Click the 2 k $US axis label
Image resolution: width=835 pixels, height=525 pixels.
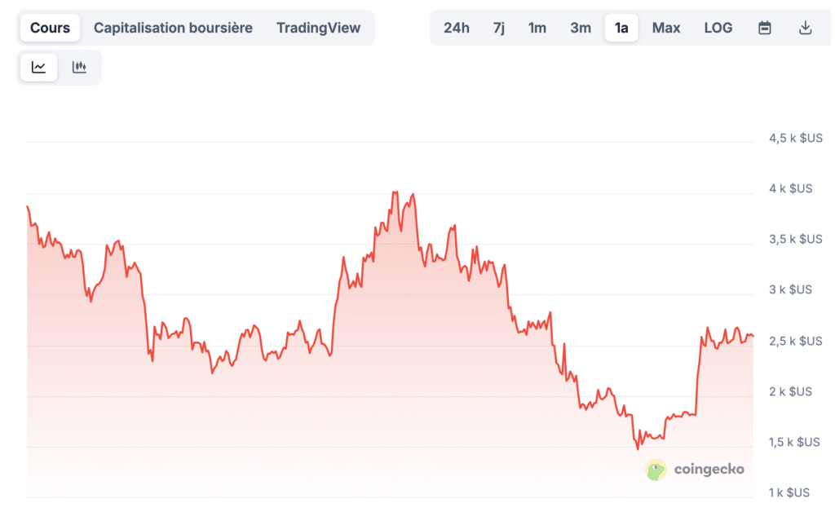coord(791,391)
